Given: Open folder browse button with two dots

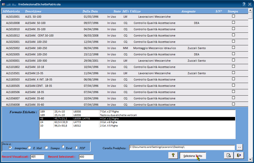Looking at the screenshot, I should (x=240, y=147).
